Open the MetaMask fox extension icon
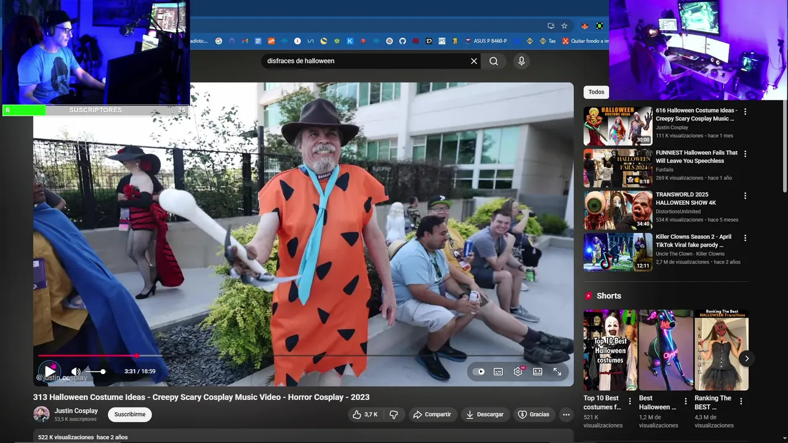 point(584,26)
